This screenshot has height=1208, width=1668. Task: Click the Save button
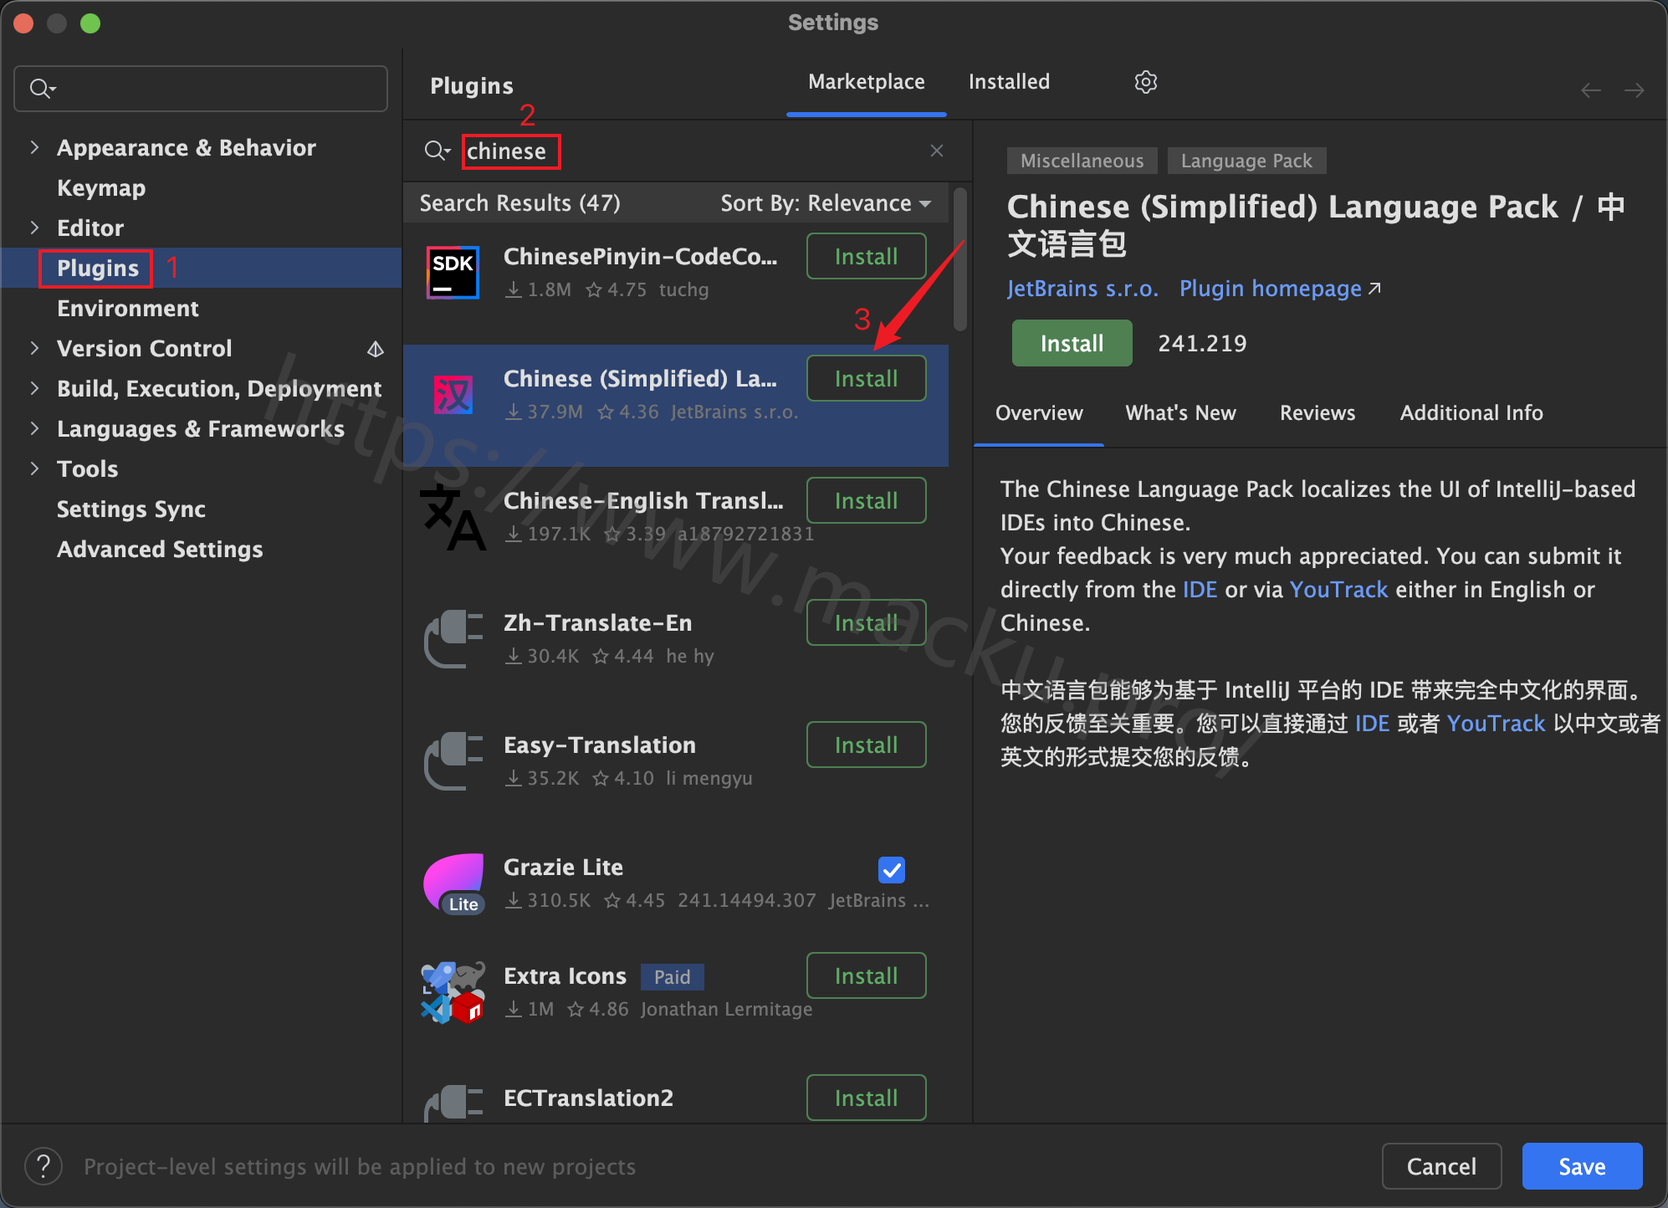[x=1582, y=1166]
